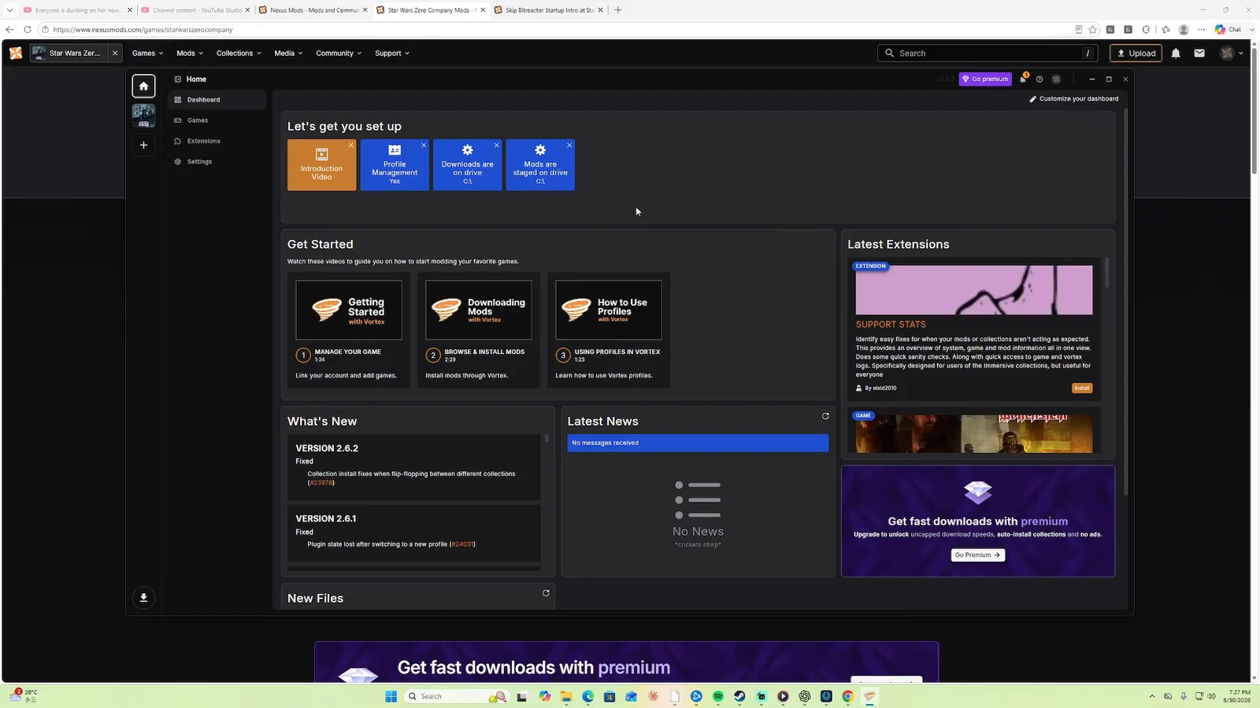Open the Vortex user avatar in the header

point(1057,79)
